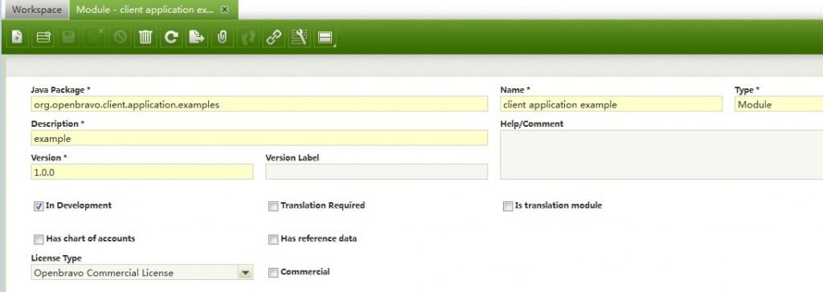This screenshot has height=292, width=823.
Task: Click the Java Package label
Action: point(60,90)
